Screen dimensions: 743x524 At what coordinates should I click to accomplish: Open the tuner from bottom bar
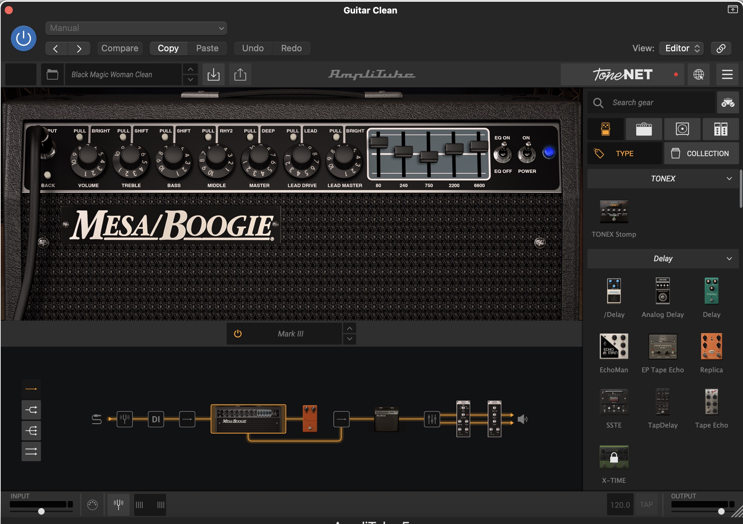click(118, 505)
